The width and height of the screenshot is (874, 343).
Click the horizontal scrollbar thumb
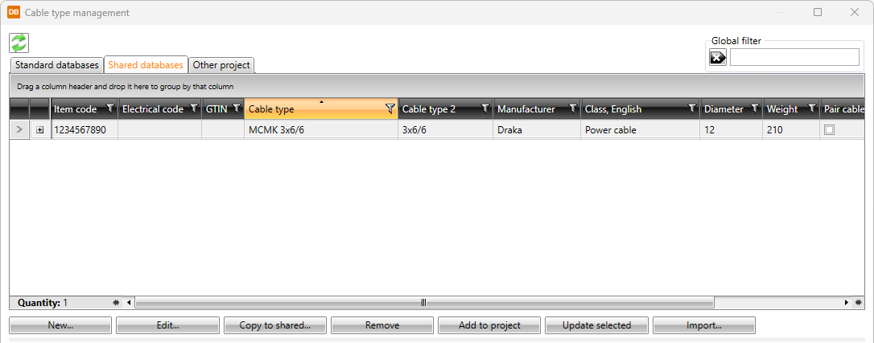point(424,303)
